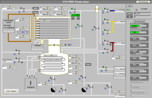Select the Steam supply valve icon
Screen dimensions: 152x98
point(108,43)
